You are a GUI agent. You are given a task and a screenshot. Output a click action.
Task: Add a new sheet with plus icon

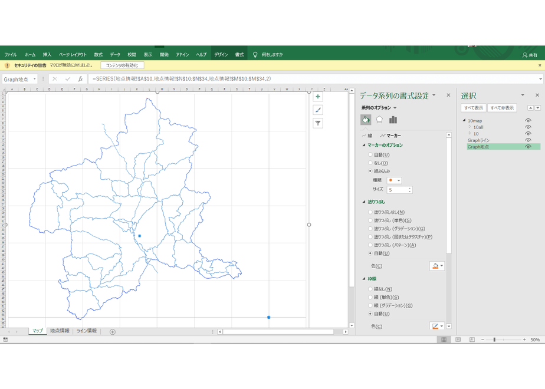112,332
